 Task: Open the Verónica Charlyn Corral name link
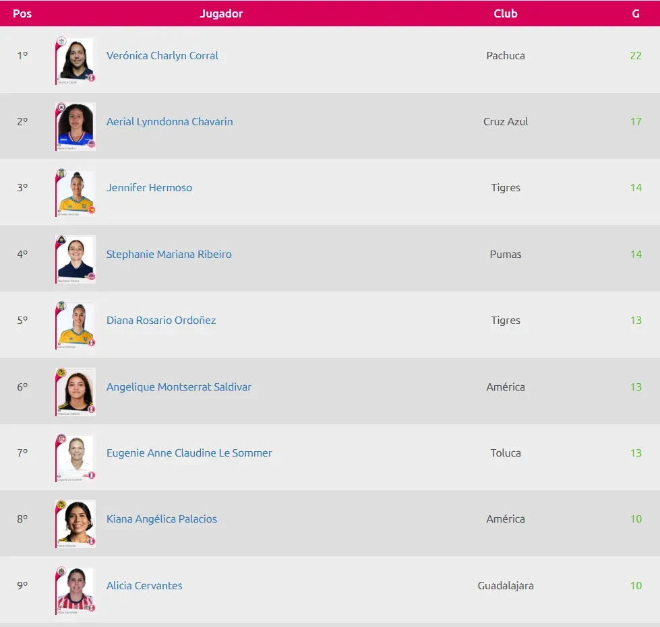162,56
